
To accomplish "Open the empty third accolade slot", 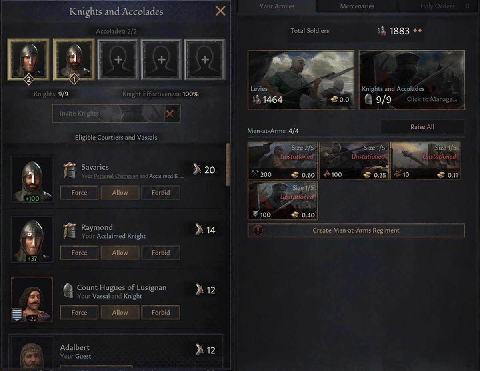I will click(x=118, y=60).
